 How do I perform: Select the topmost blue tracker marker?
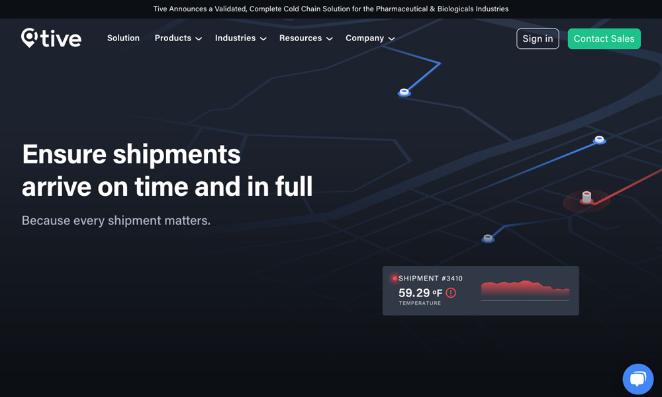tap(404, 93)
